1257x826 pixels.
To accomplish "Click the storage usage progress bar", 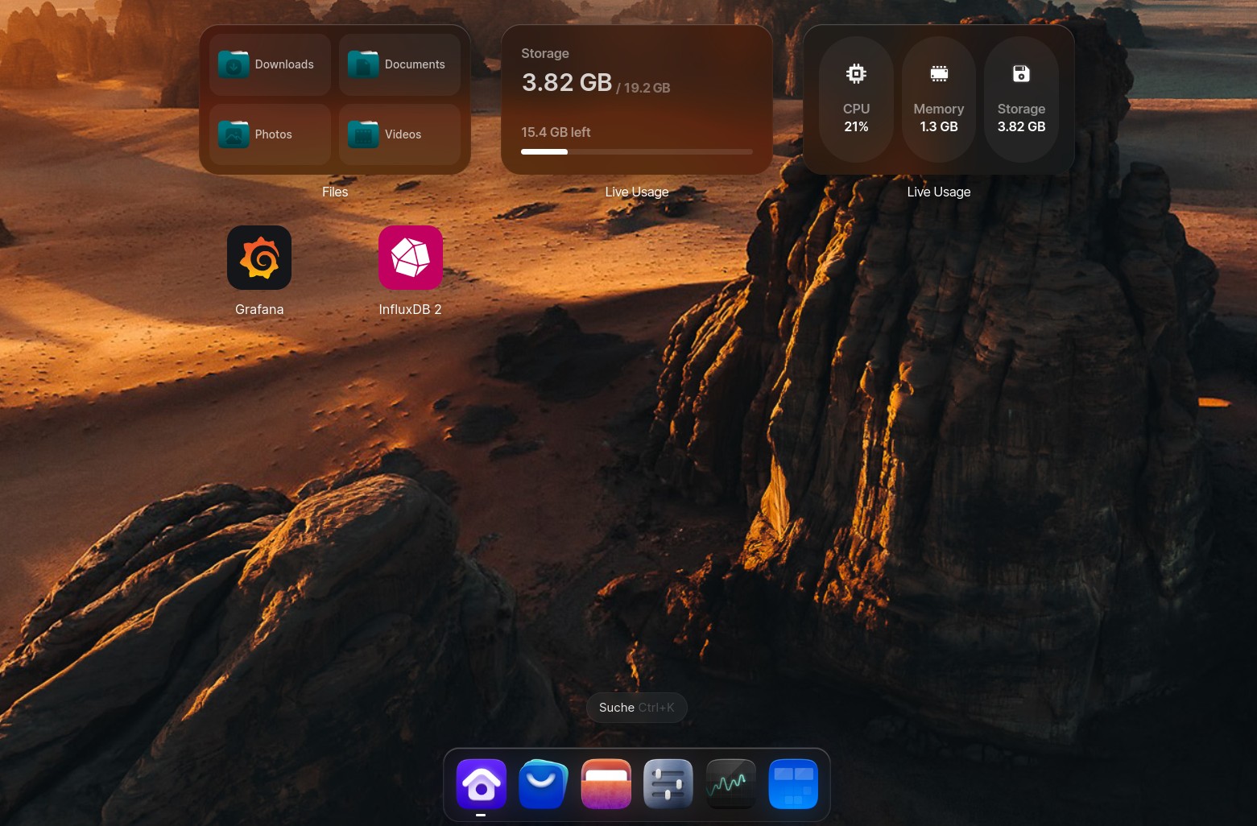I will coord(636,151).
